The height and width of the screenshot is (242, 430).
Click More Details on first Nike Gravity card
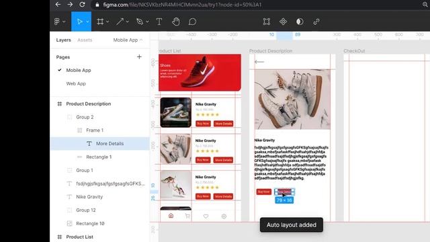[x=224, y=124]
